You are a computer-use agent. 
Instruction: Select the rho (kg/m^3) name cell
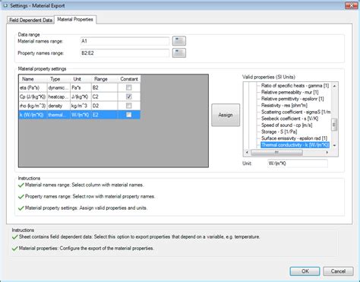[x=33, y=106]
